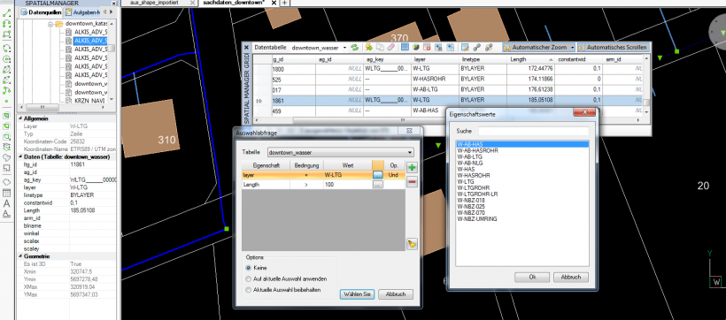Click the globe icon in data table toolbar

pyautogui.click(x=416, y=47)
